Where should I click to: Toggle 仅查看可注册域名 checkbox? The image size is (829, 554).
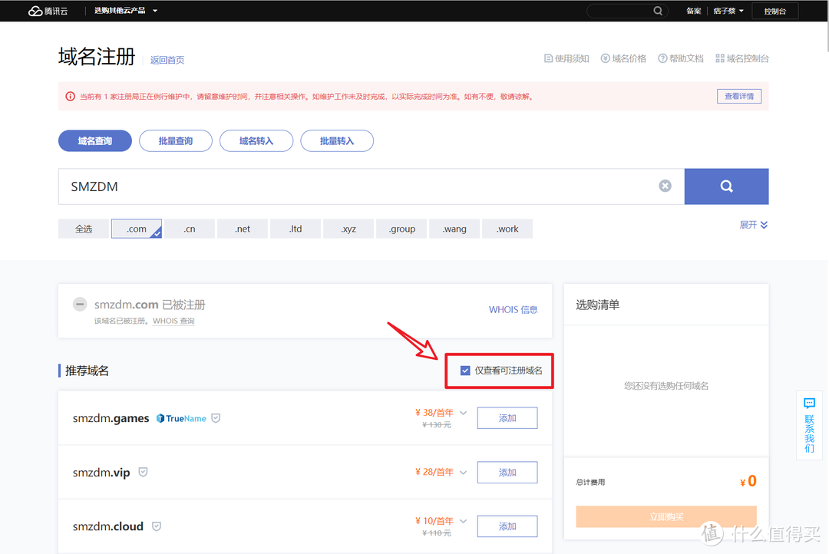click(465, 371)
